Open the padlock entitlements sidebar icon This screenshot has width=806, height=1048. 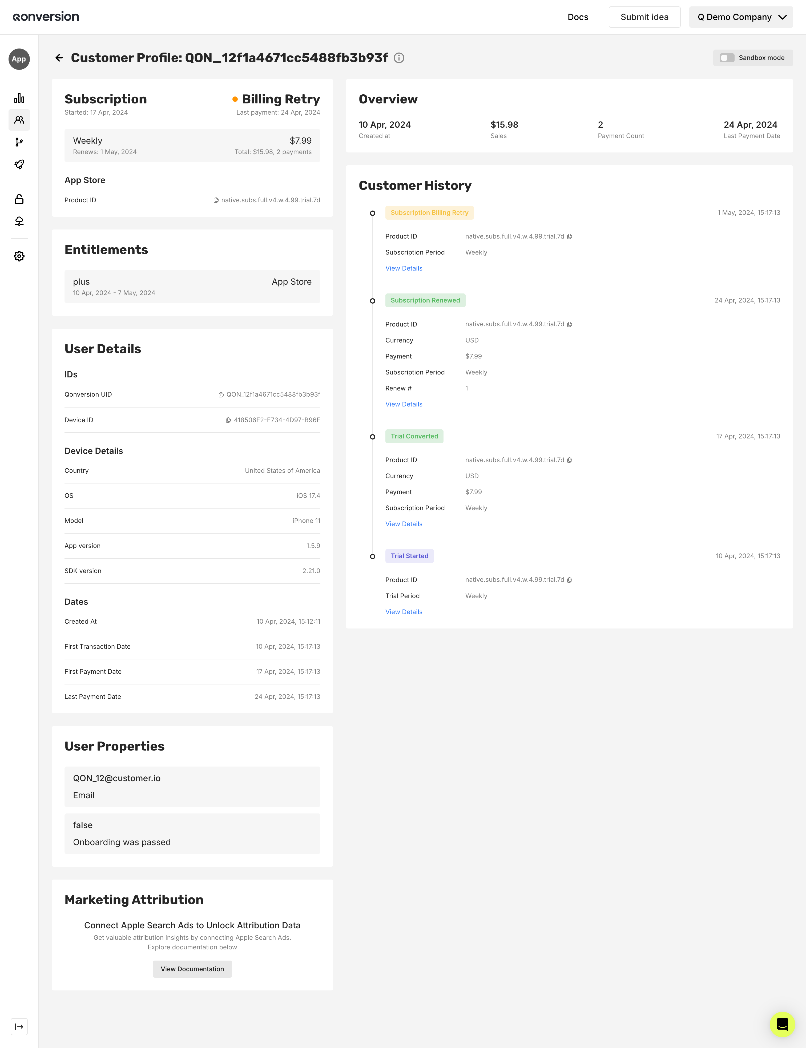[19, 199]
